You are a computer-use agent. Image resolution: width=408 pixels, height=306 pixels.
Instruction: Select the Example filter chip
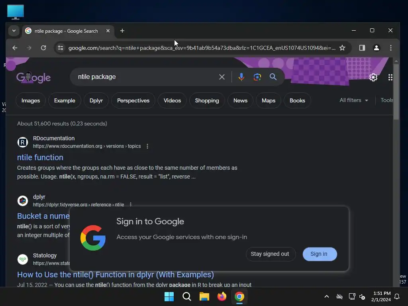[65, 100]
